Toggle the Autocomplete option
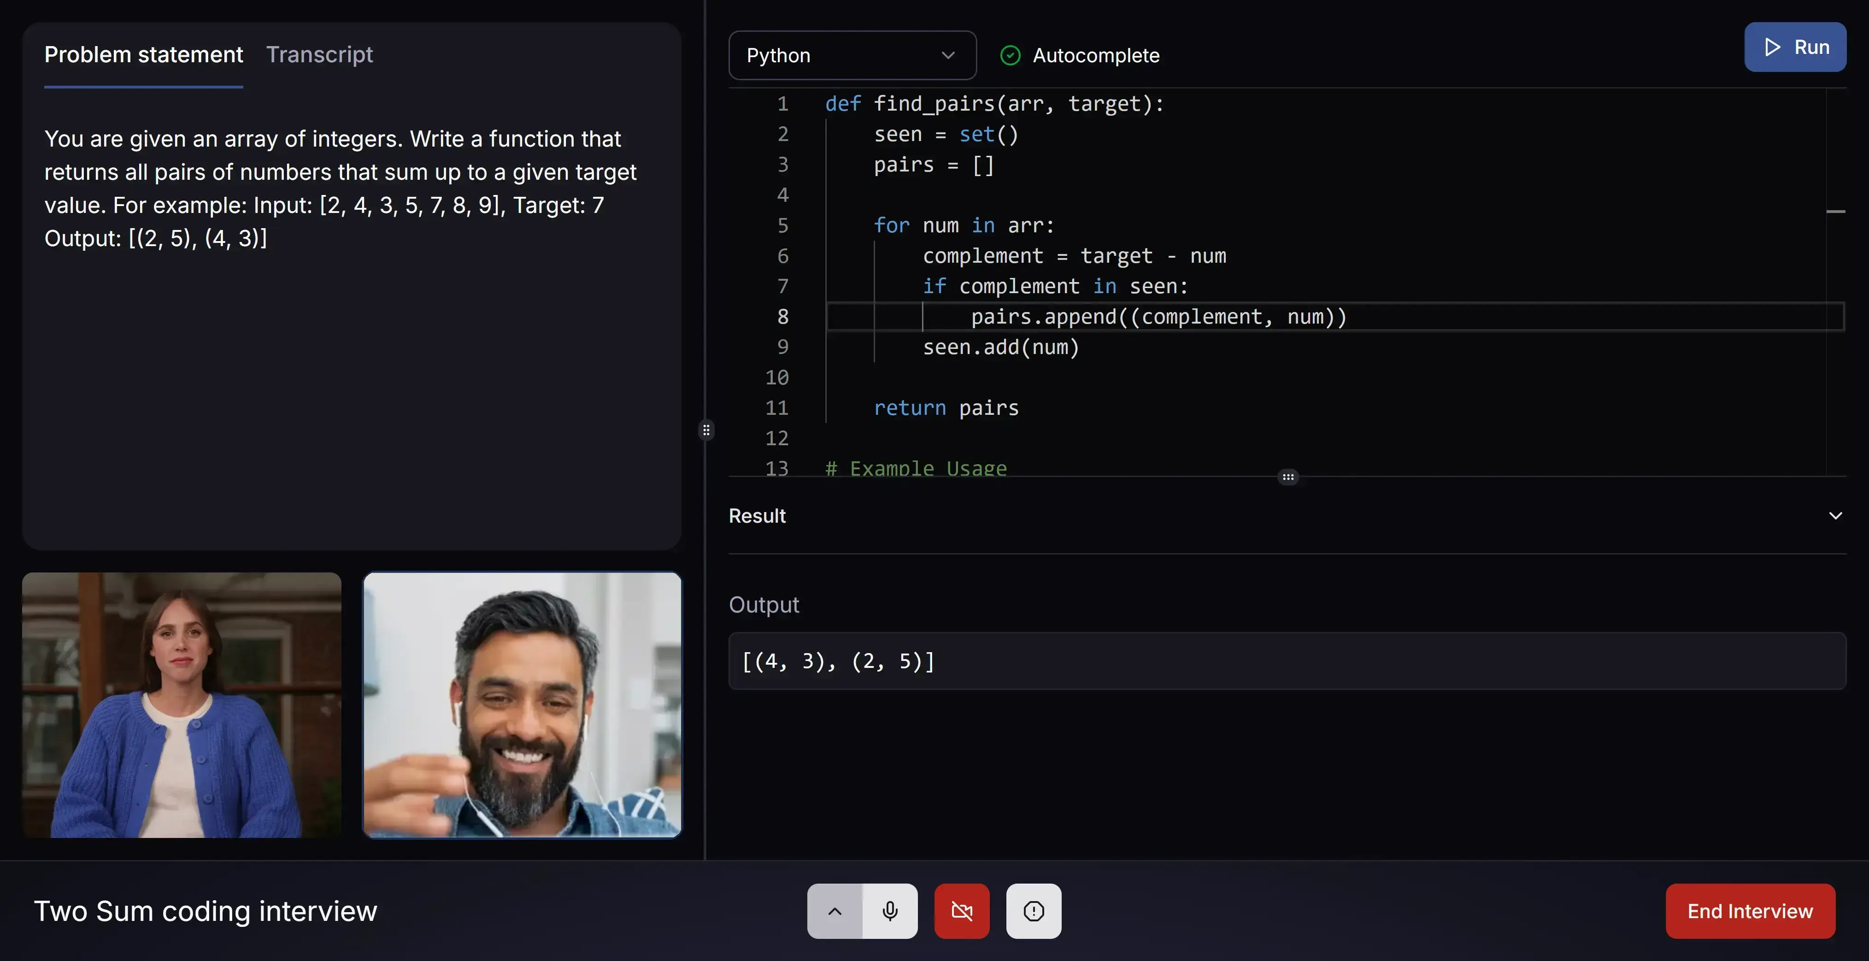The width and height of the screenshot is (1869, 961). 1095,55
